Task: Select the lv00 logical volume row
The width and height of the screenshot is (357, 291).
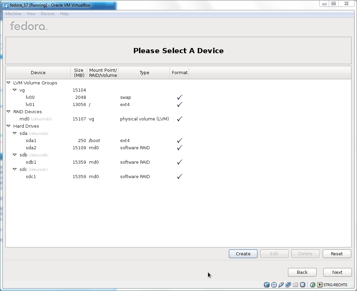Action: [x=178, y=97]
